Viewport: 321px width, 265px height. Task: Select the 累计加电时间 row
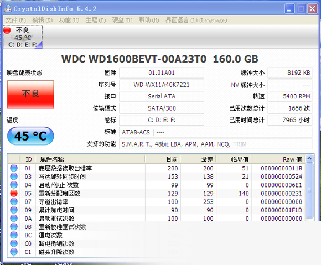(x=157, y=210)
